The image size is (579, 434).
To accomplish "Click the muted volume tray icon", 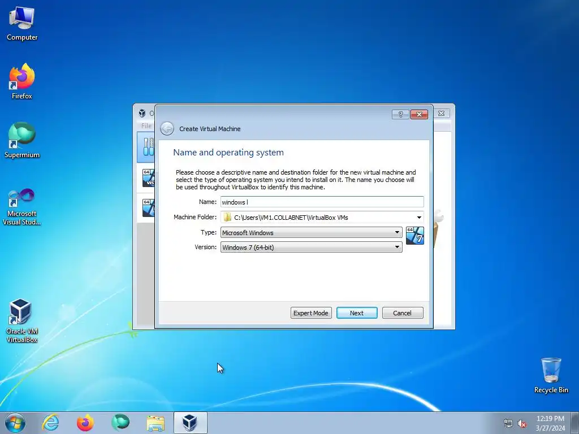I will tap(522, 424).
